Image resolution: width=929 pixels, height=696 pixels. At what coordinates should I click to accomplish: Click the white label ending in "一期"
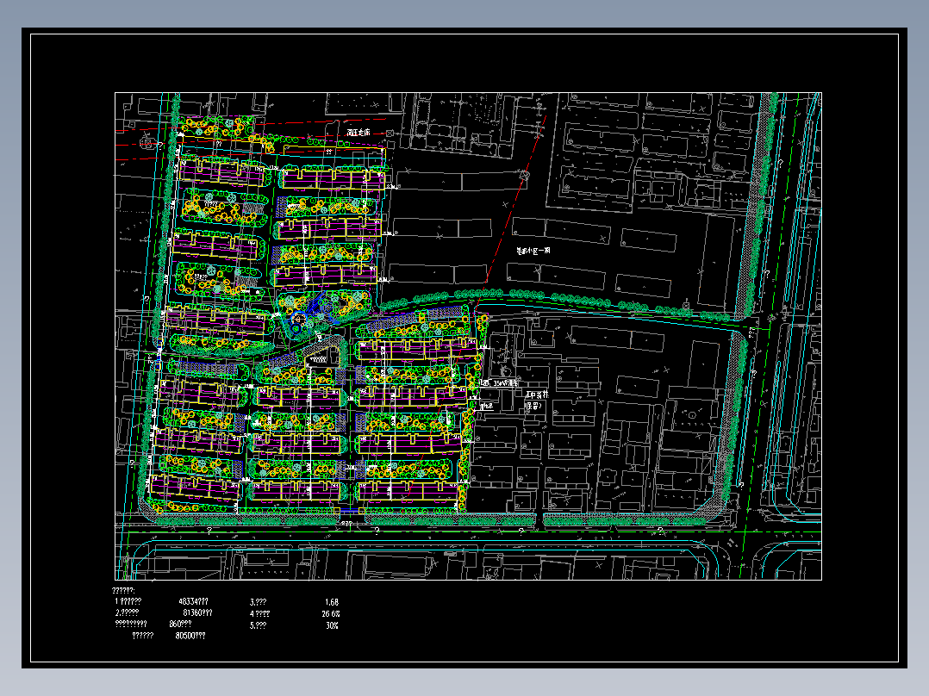[x=532, y=251]
